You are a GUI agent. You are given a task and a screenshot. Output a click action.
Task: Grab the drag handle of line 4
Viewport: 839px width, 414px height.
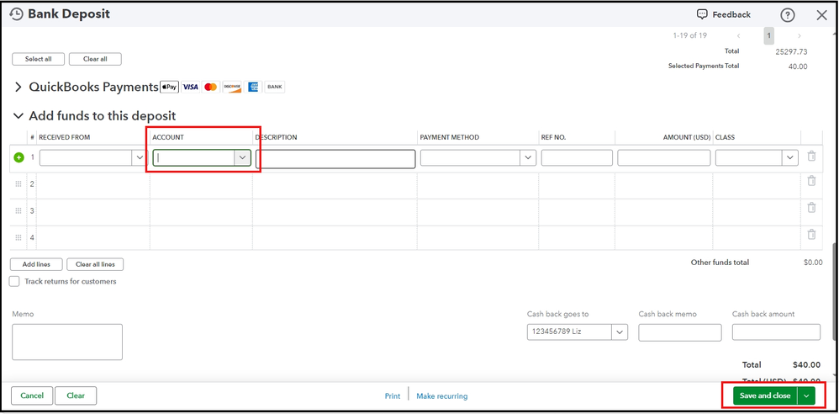(x=18, y=237)
